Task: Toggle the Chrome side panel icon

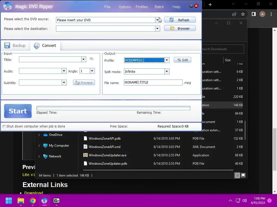Action: pyautogui.click(x=254, y=14)
